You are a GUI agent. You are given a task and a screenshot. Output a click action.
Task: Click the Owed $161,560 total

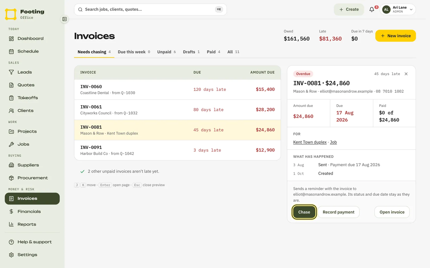pos(297,36)
